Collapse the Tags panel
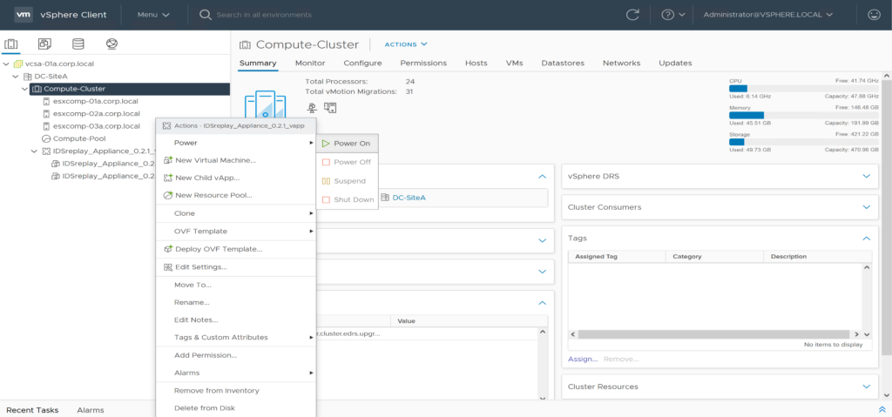The image size is (892, 417). 866,239
